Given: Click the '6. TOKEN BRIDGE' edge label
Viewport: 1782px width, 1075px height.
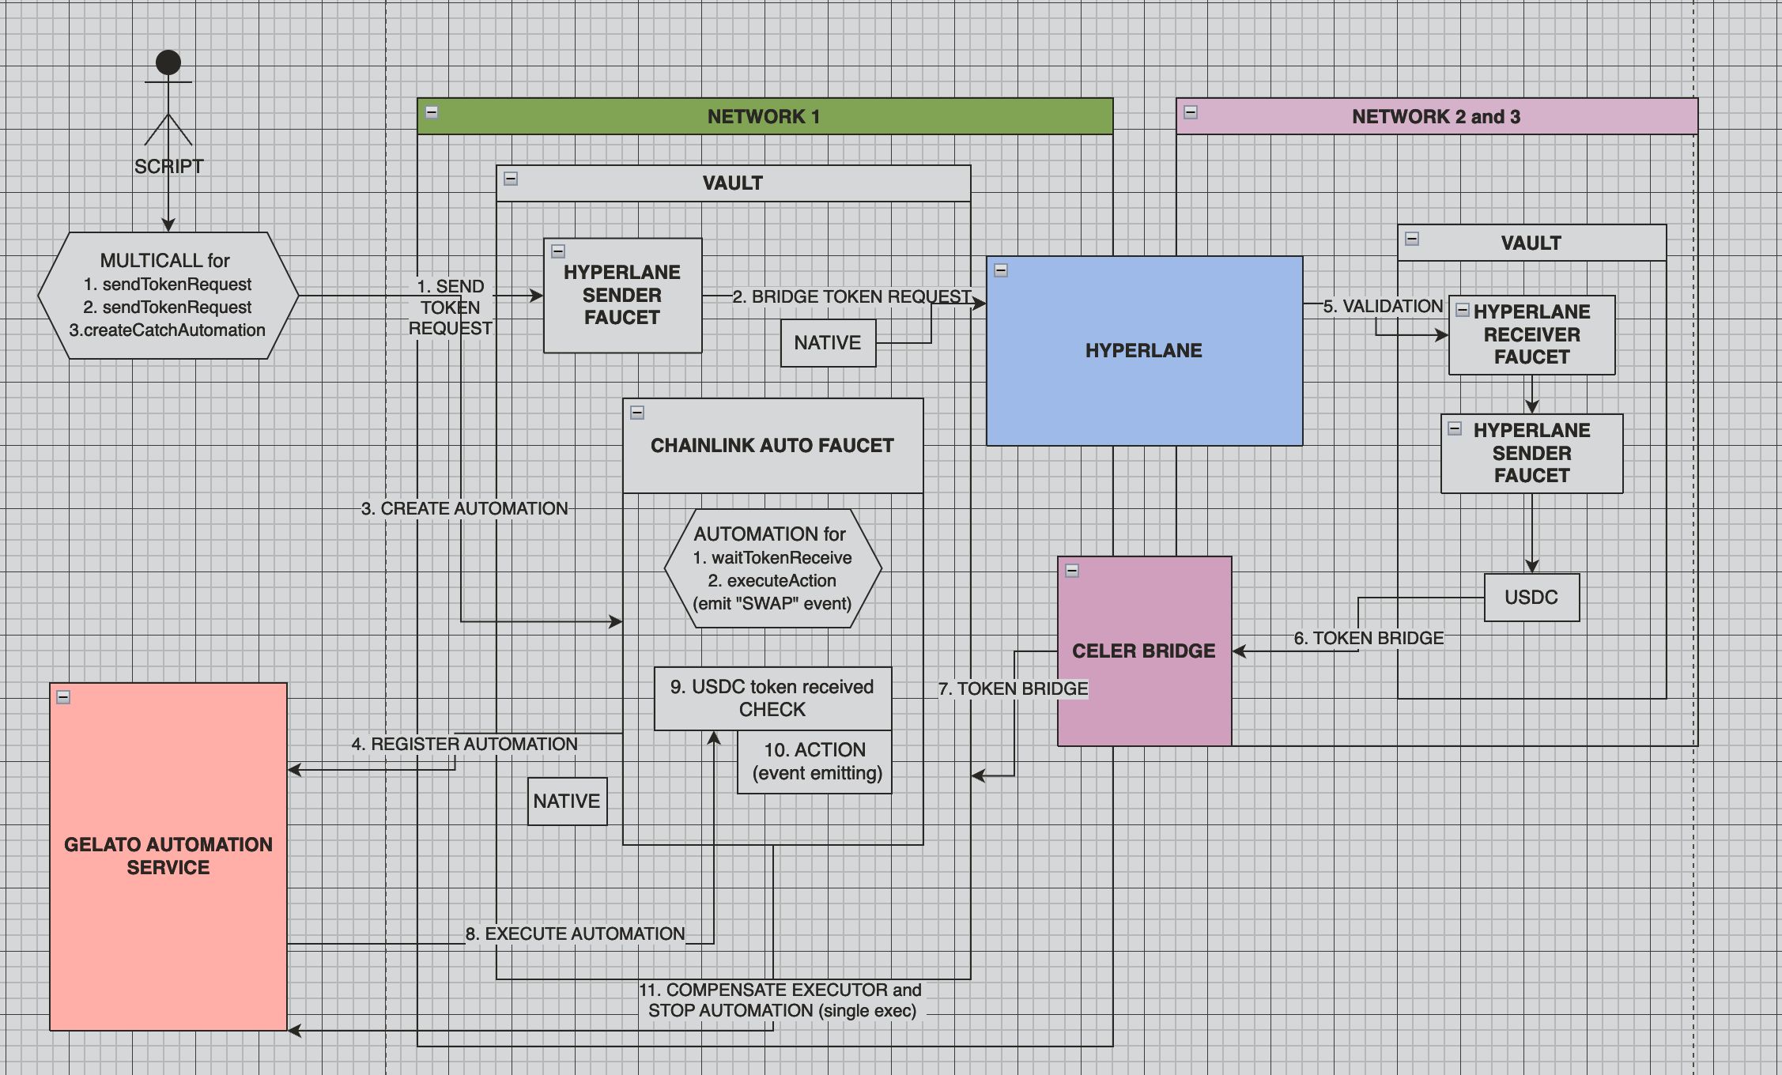Looking at the screenshot, I should click(x=1369, y=638).
